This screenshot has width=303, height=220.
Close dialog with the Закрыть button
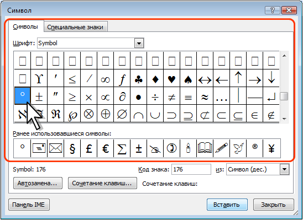(x=274, y=205)
